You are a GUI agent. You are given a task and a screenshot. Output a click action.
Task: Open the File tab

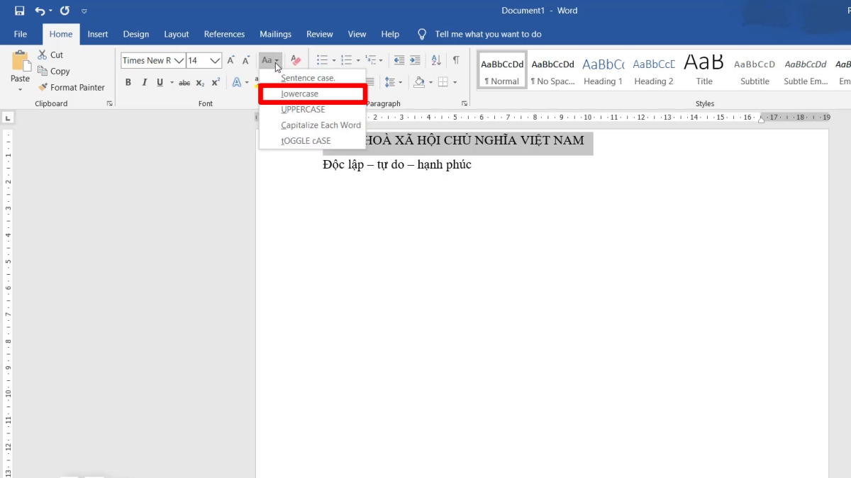click(x=21, y=34)
